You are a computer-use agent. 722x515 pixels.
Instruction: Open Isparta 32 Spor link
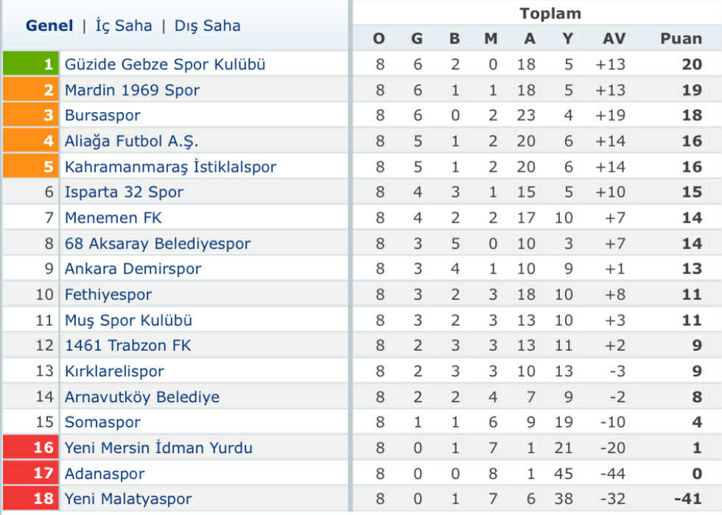124,192
